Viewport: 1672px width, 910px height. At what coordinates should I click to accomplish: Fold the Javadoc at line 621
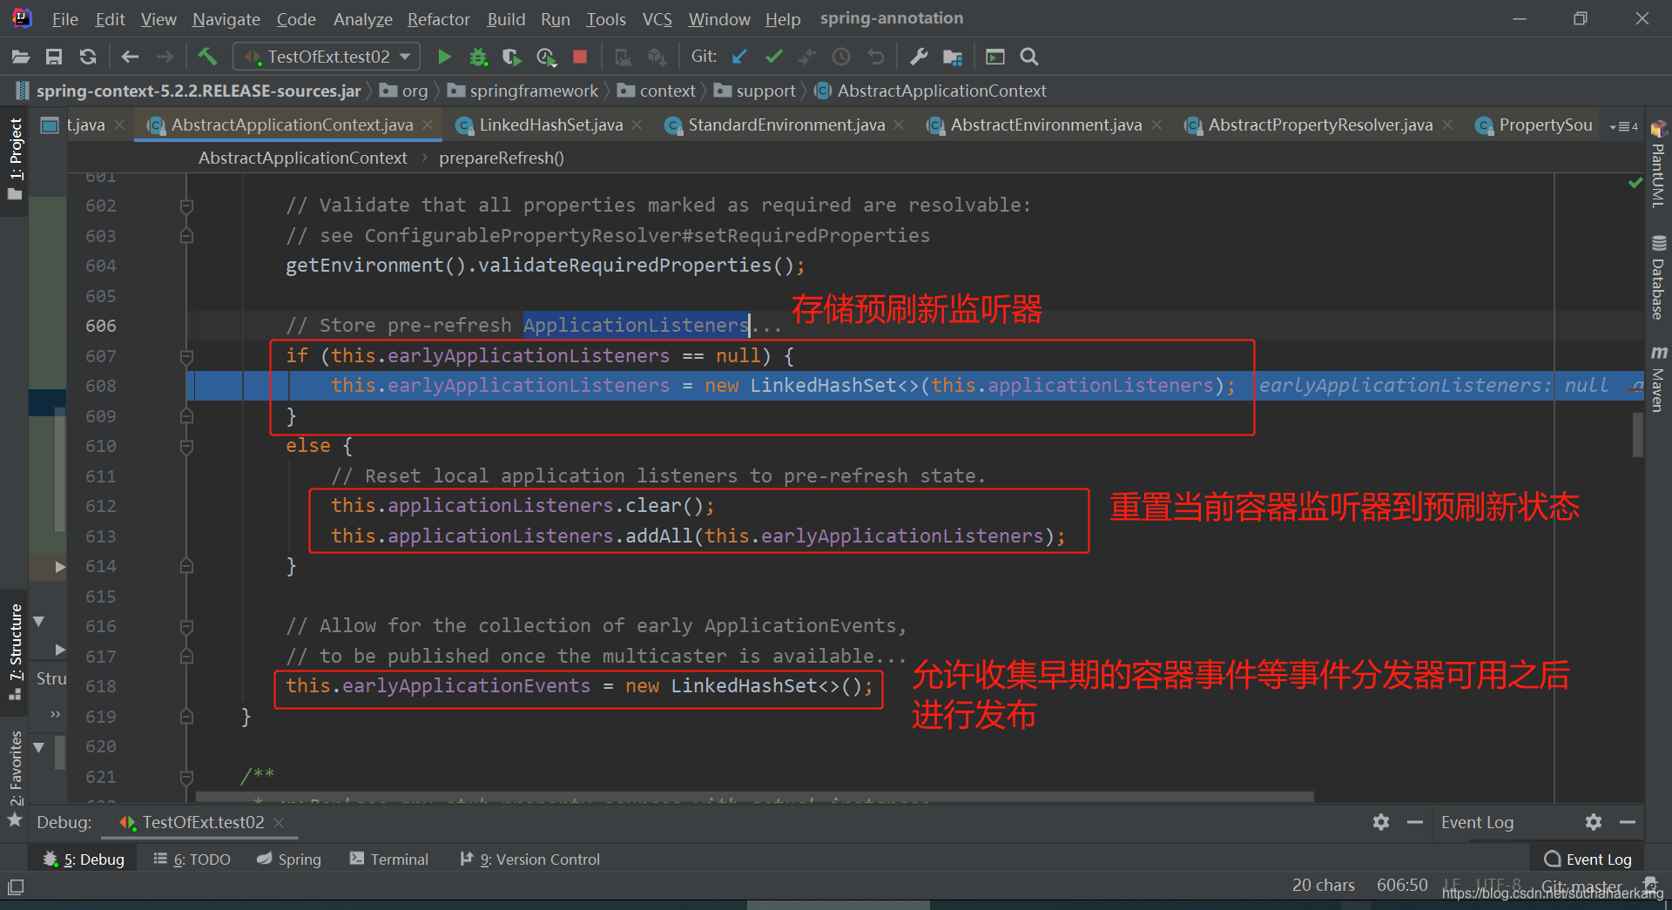(x=186, y=777)
